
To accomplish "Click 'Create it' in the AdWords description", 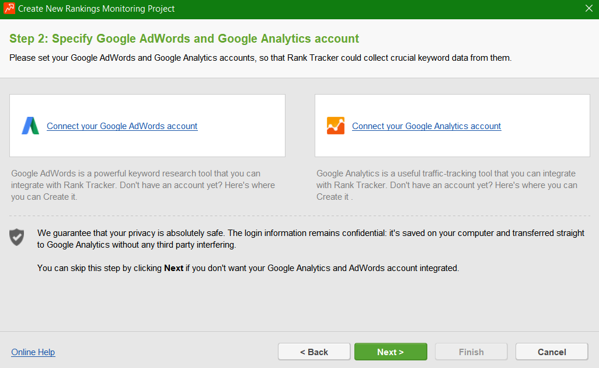I will point(61,197).
